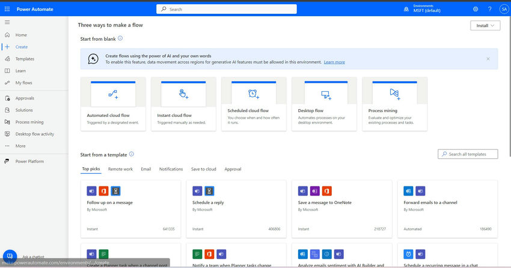Switch to the Approval tab
Image resolution: width=511 pixels, height=268 pixels.
click(233, 169)
